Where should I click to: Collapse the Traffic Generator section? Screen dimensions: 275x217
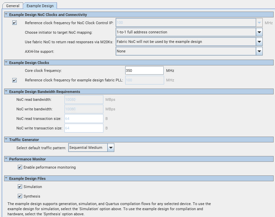click(x=6, y=140)
